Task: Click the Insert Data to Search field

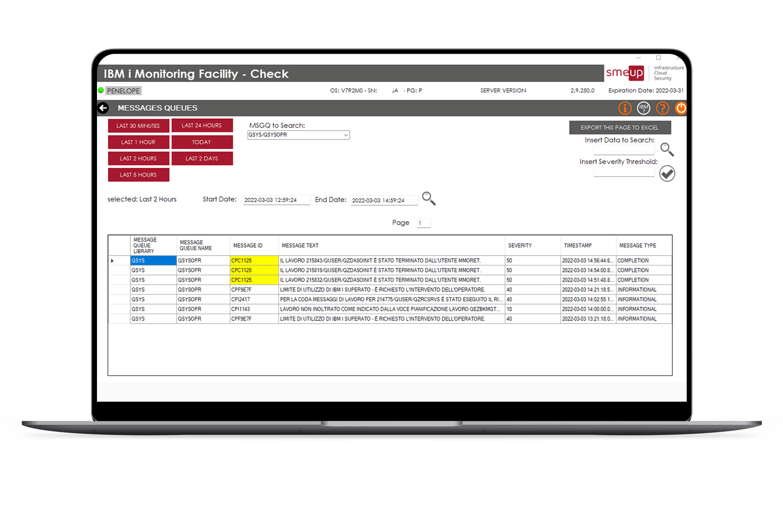Action: coord(624,150)
